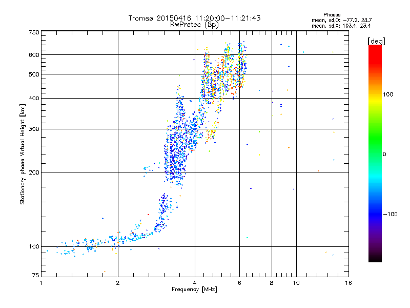Viewport: 410px width, 308px height.
Task: Click the y-axis tick label '300'
Action: [x=34, y=129]
